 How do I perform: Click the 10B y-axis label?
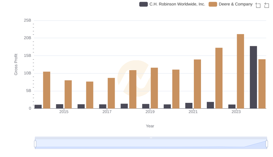point(28,73)
